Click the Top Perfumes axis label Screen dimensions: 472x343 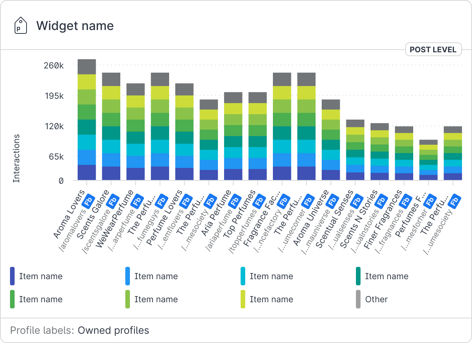(x=239, y=214)
